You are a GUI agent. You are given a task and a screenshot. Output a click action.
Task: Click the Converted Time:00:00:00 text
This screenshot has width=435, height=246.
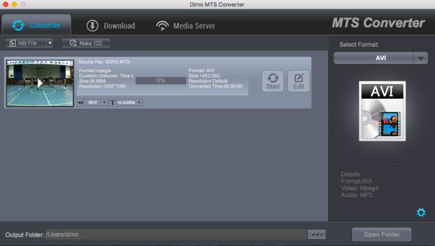(x=215, y=86)
